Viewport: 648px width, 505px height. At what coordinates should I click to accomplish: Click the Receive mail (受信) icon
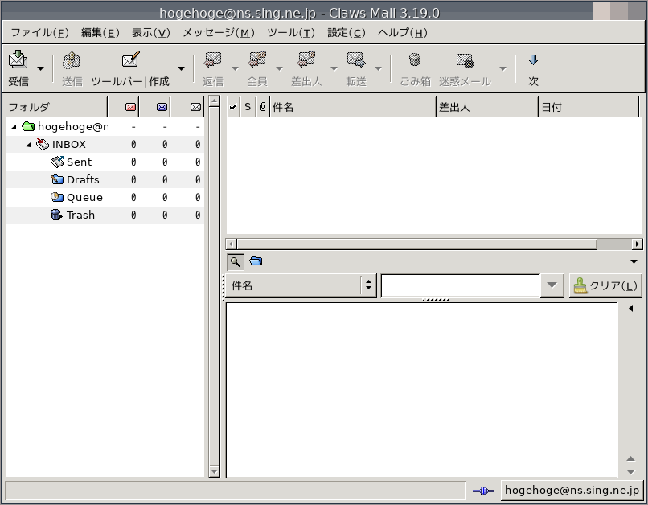(18, 60)
